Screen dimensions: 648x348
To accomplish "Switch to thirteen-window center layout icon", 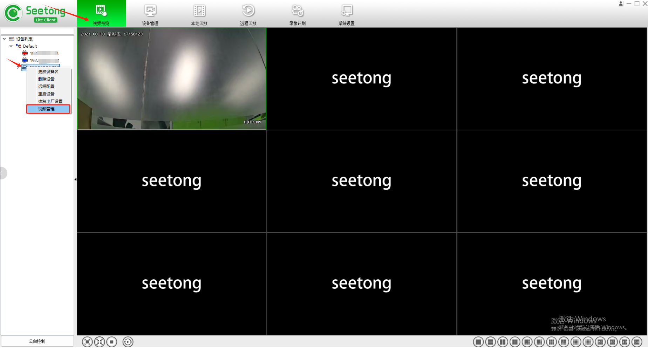I will coord(576,342).
